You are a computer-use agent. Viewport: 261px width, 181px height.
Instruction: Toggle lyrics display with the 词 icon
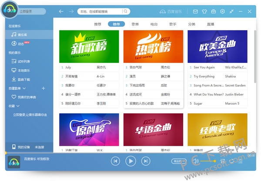[223, 161]
